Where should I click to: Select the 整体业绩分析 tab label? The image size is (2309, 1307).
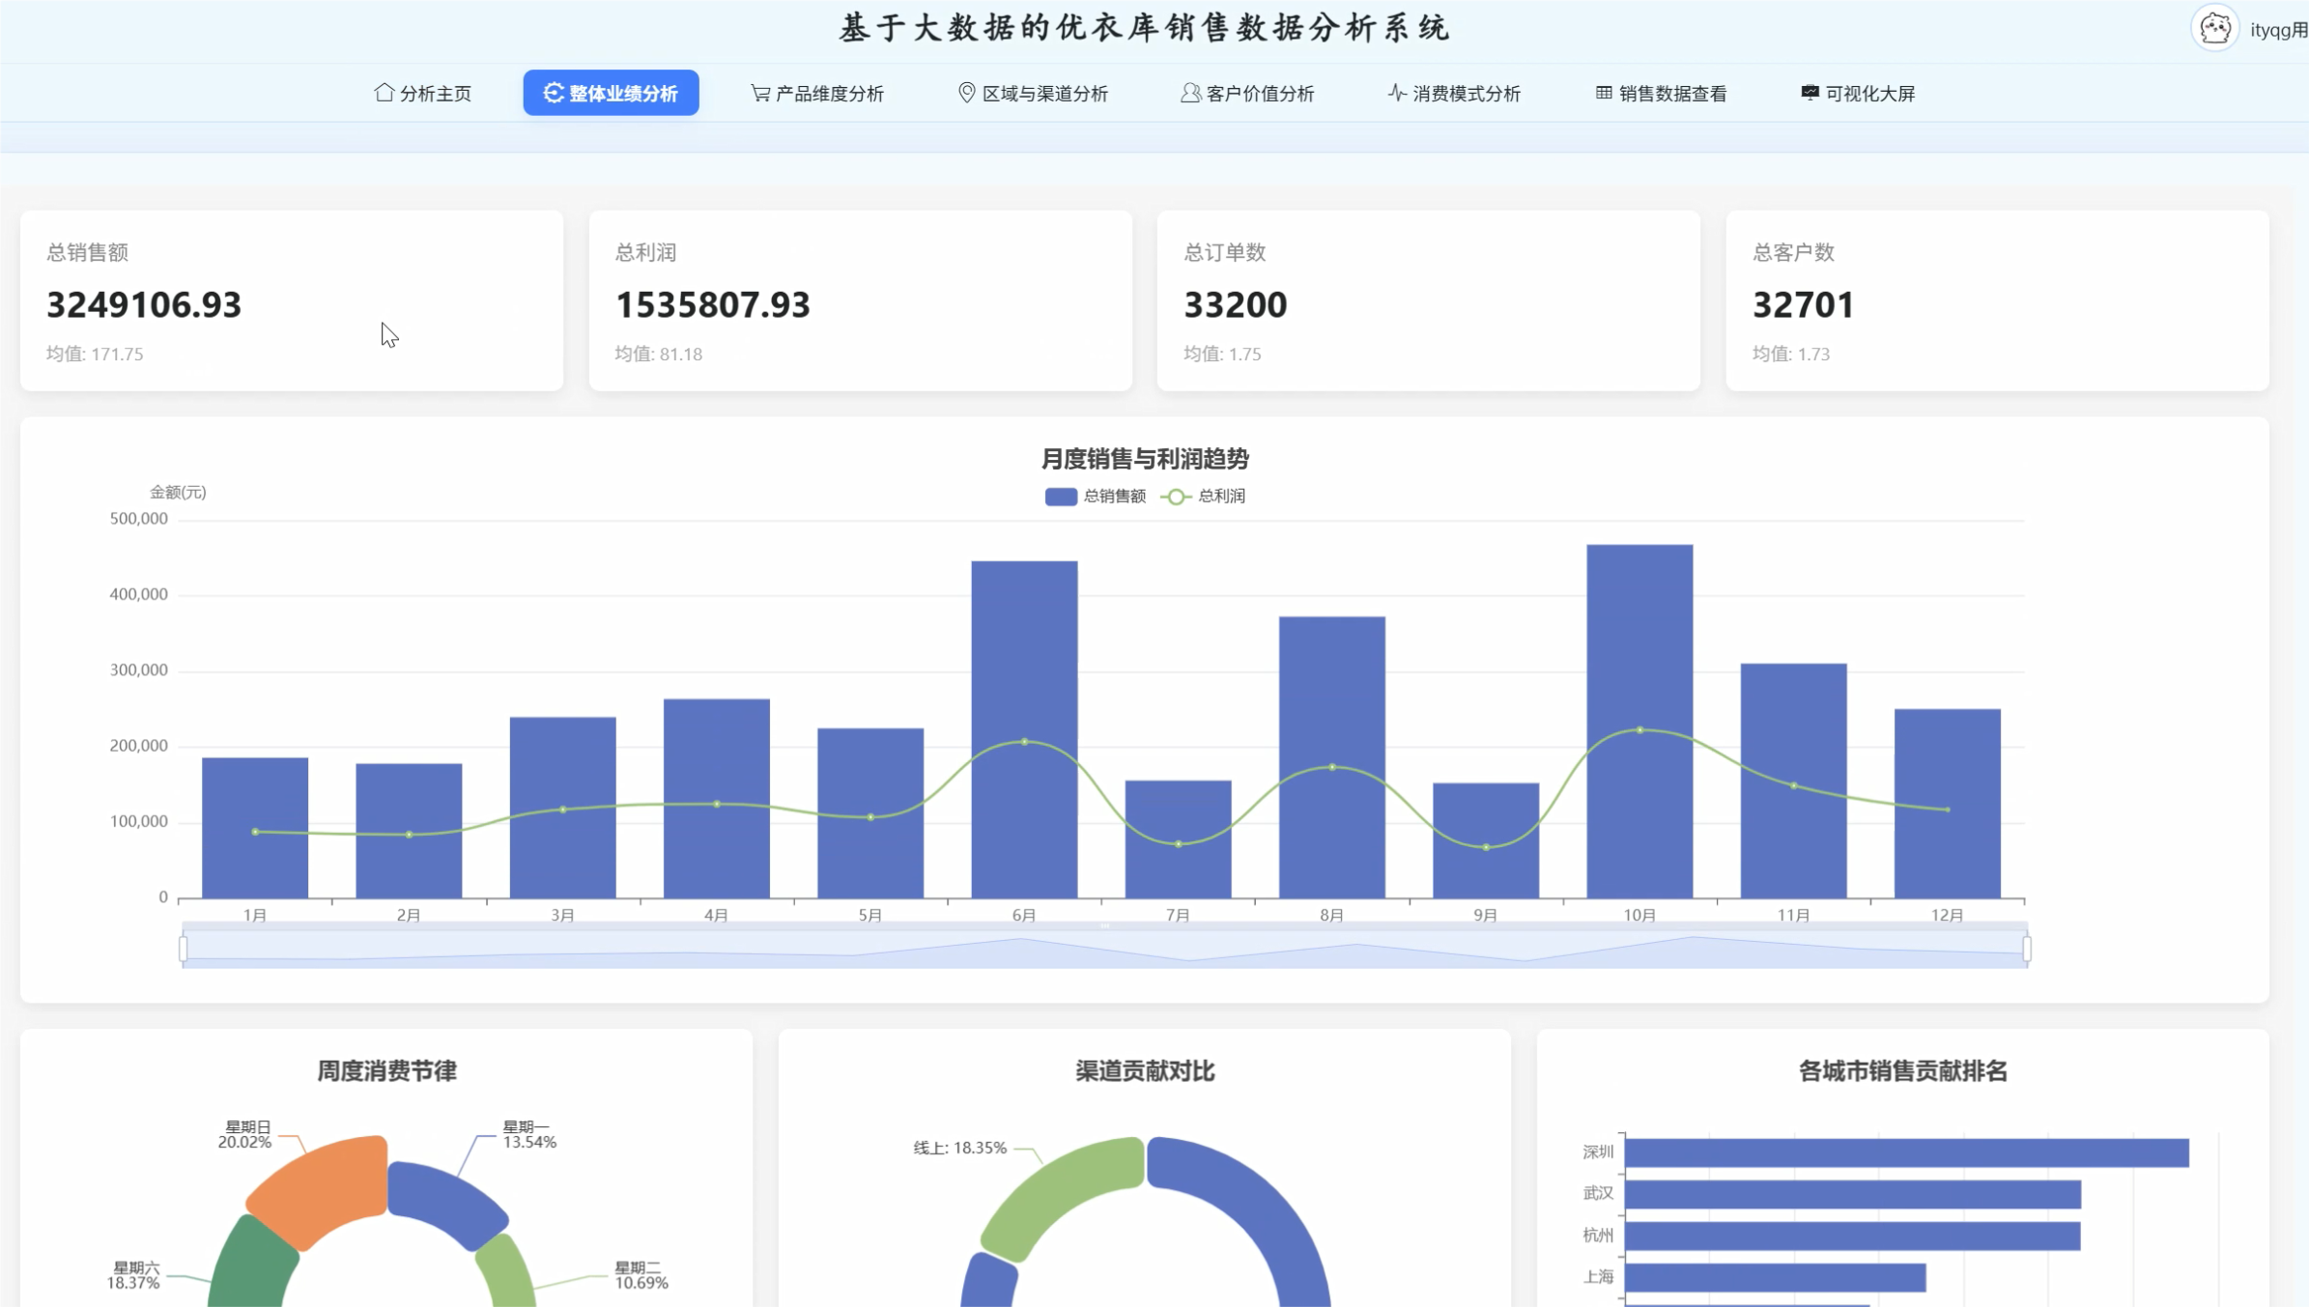tap(624, 94)
